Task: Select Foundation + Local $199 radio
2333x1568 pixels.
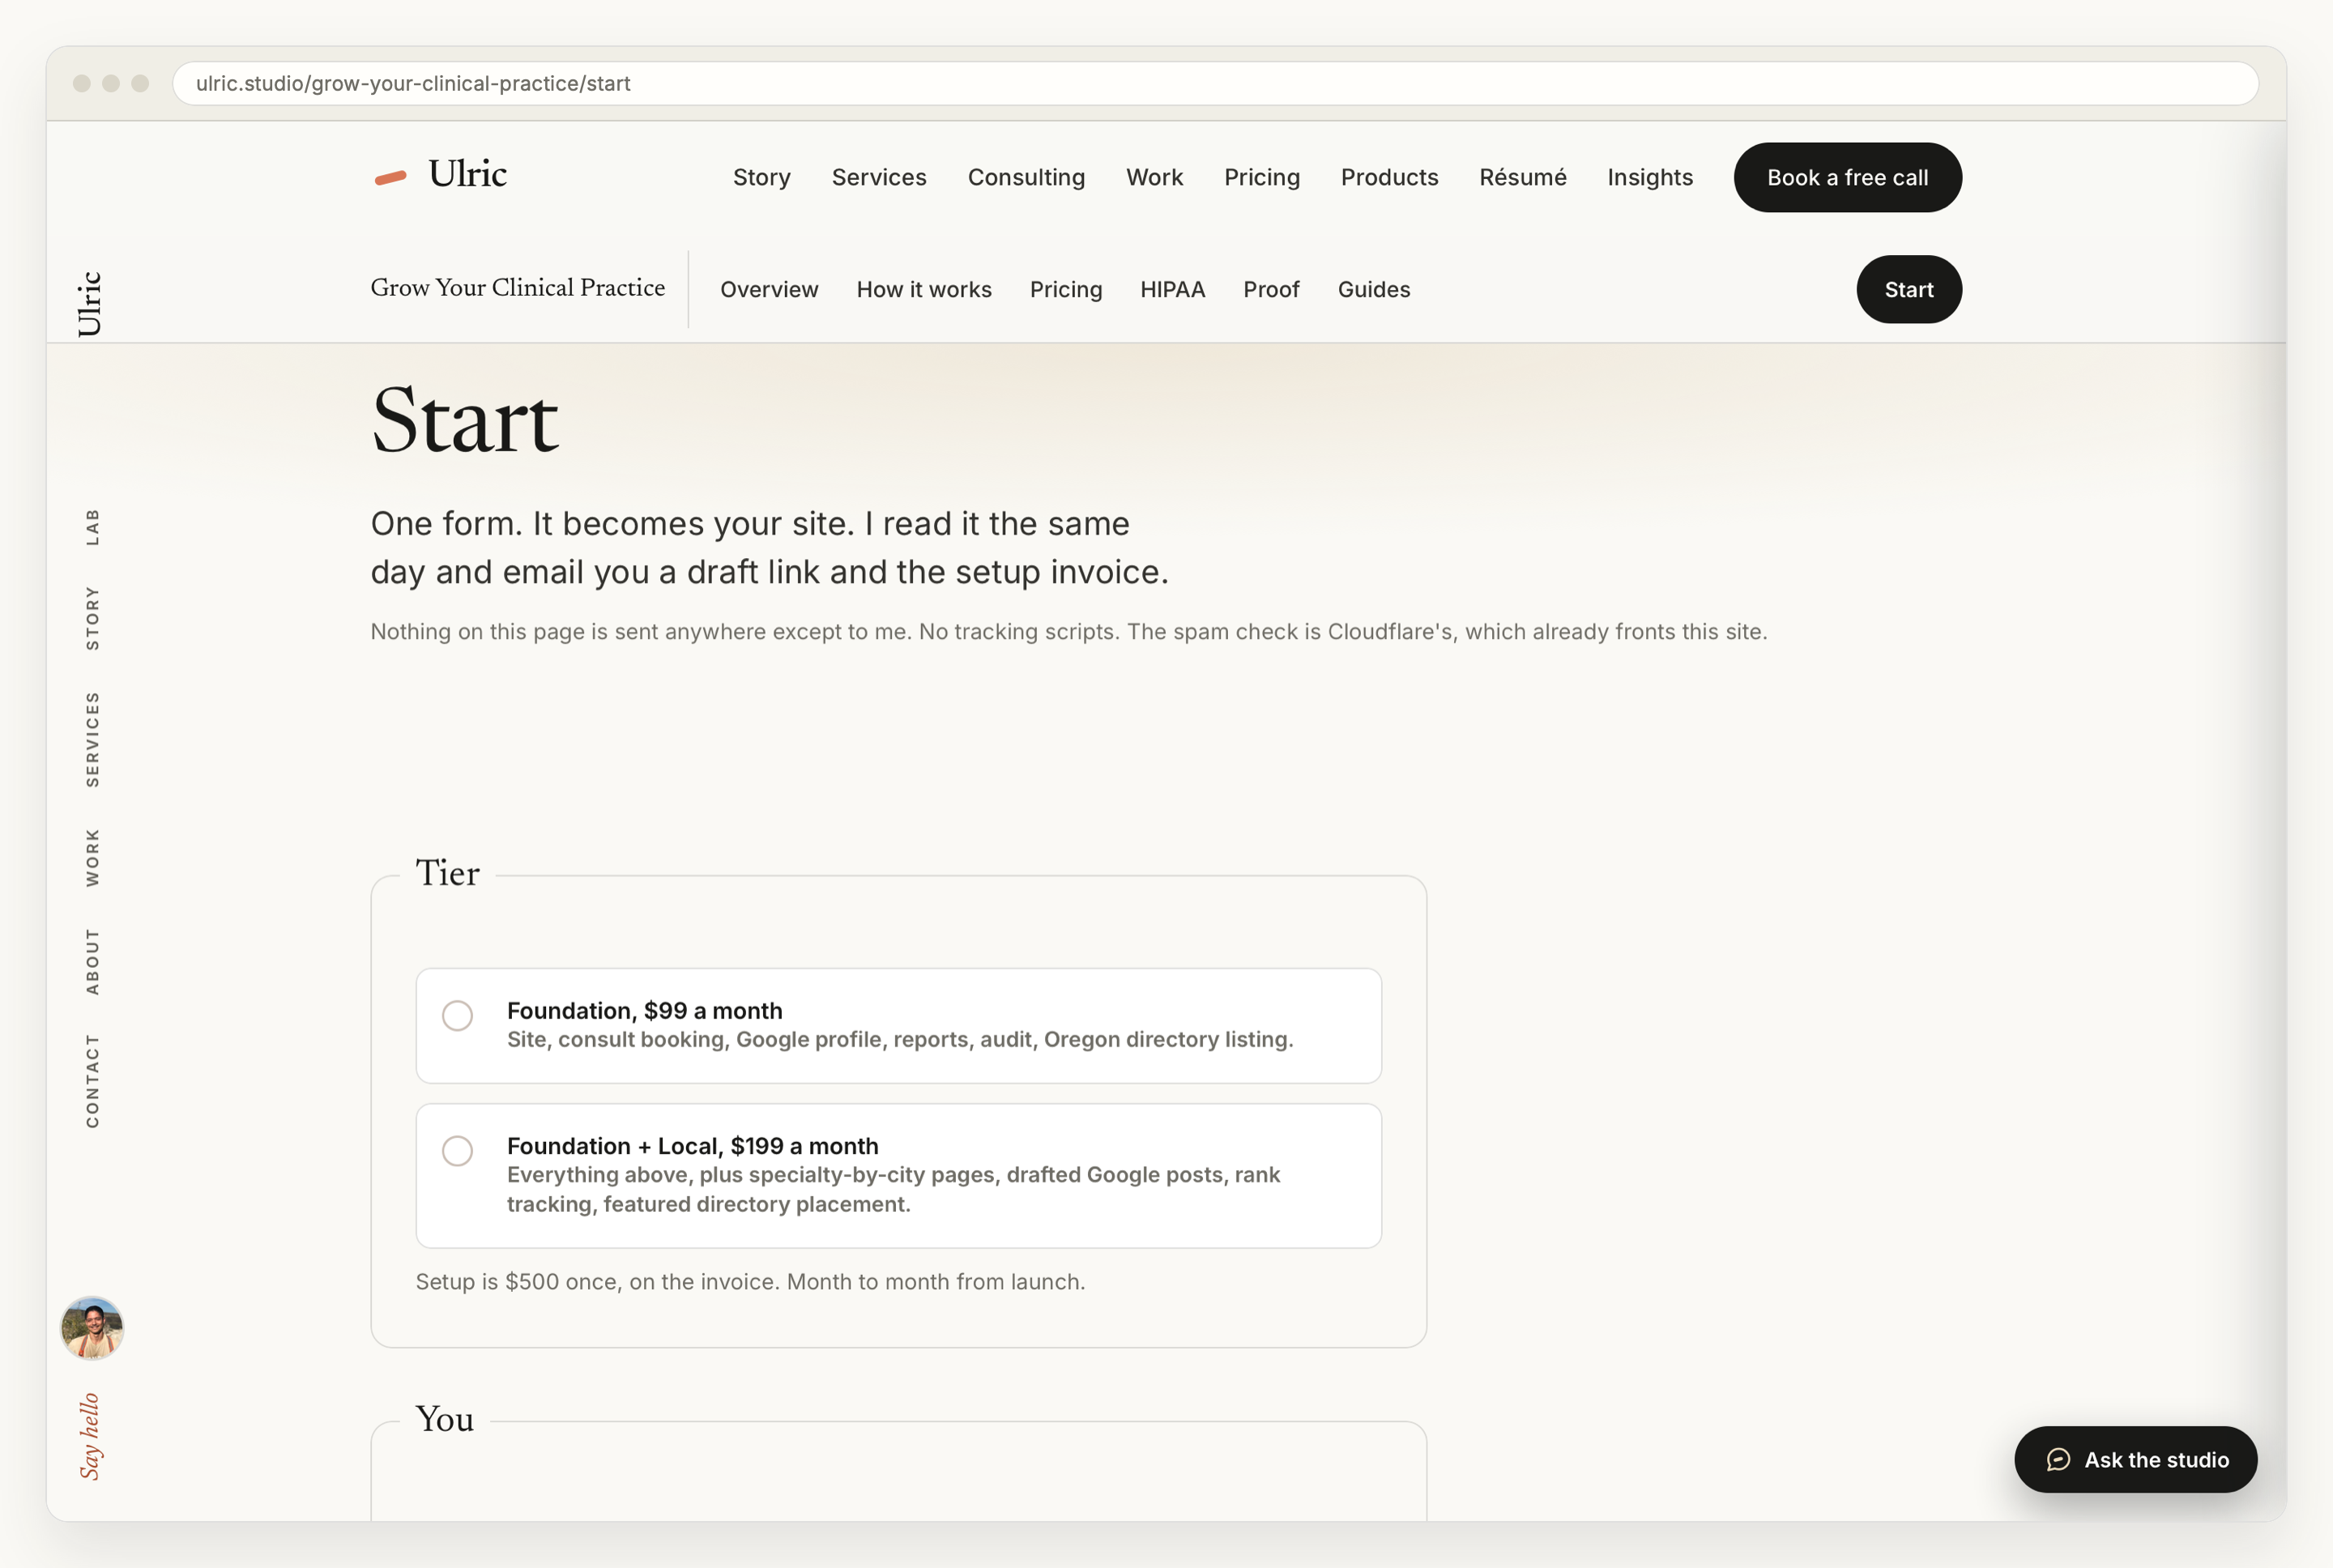Action: 457,1150
